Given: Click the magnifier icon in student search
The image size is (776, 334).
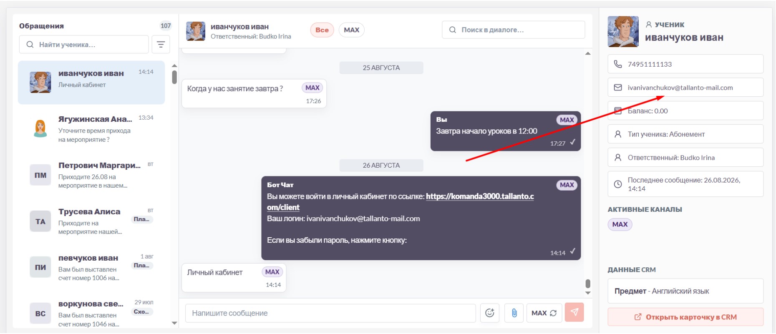Looking at the screenshot, I should click(30, 45).
